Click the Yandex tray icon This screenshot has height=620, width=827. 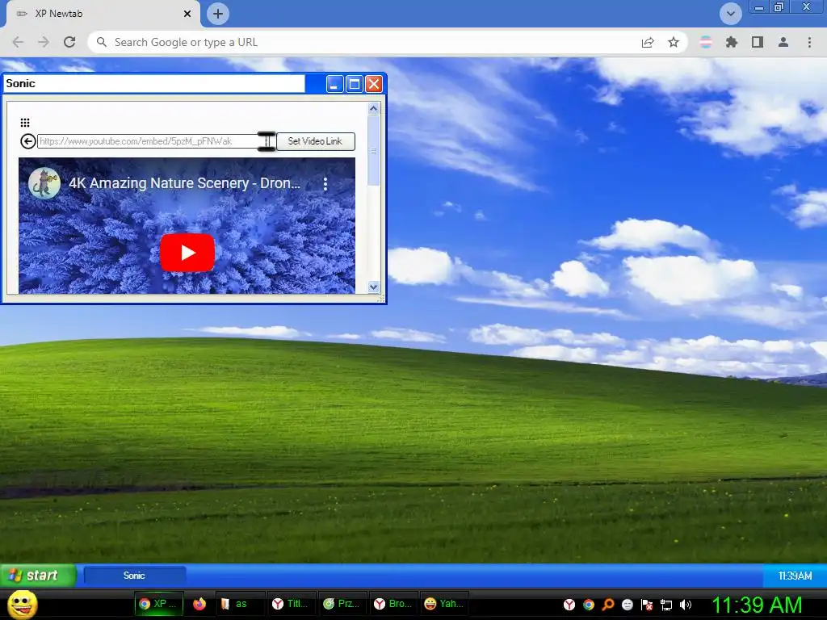pyautogui.click(x=569, y=605)
